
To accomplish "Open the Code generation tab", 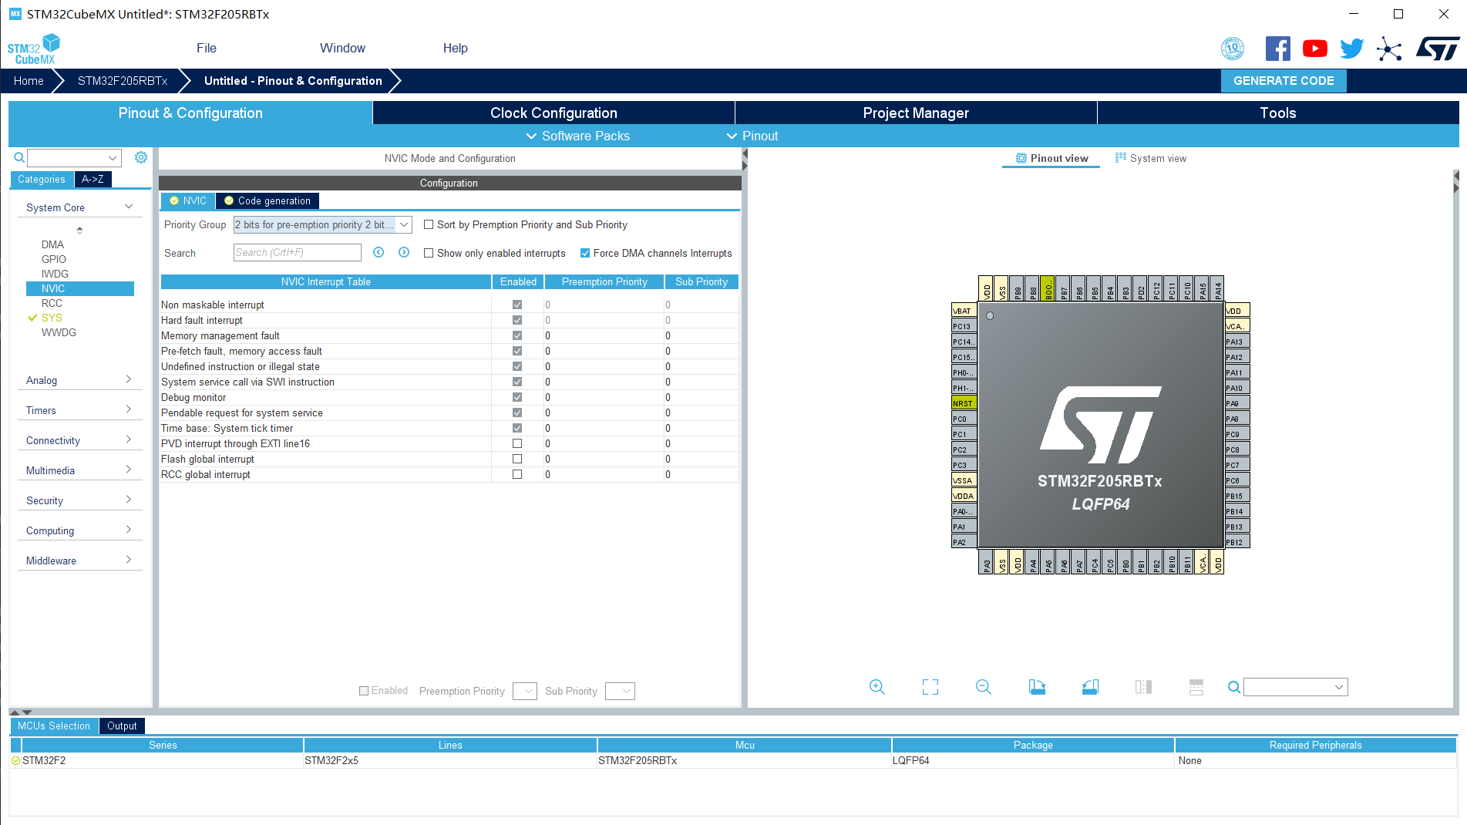I will [267, 200].
